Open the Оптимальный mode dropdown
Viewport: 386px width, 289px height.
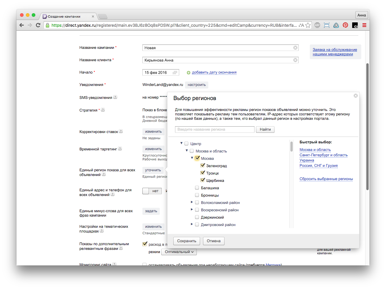179,252
